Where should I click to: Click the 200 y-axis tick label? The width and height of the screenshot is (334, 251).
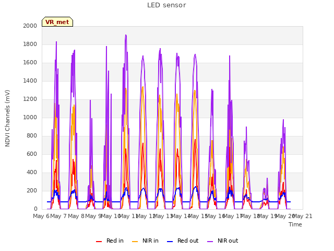pyautogui.click(x=32, y=190)
